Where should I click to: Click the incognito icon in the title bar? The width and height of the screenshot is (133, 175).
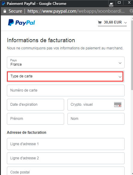[111, 5]
